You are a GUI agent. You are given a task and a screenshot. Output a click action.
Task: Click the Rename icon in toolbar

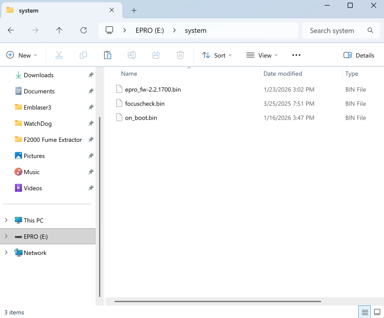(x=131, y=55)
